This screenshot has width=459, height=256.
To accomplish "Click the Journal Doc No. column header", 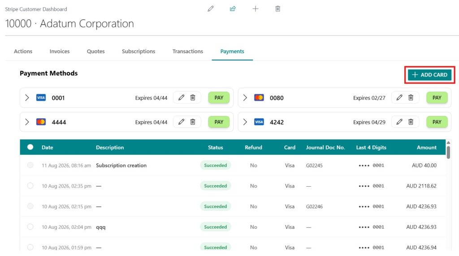I will [x=325, y=147].
